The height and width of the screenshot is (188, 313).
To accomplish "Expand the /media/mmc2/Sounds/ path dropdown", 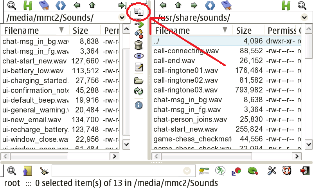I will [121, 18].
